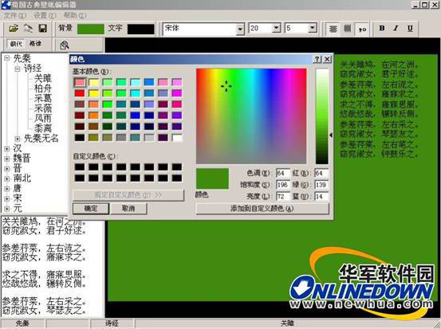Click the 取消 button in color dialog
Screen dimensions: 441x329
point(128,209)
